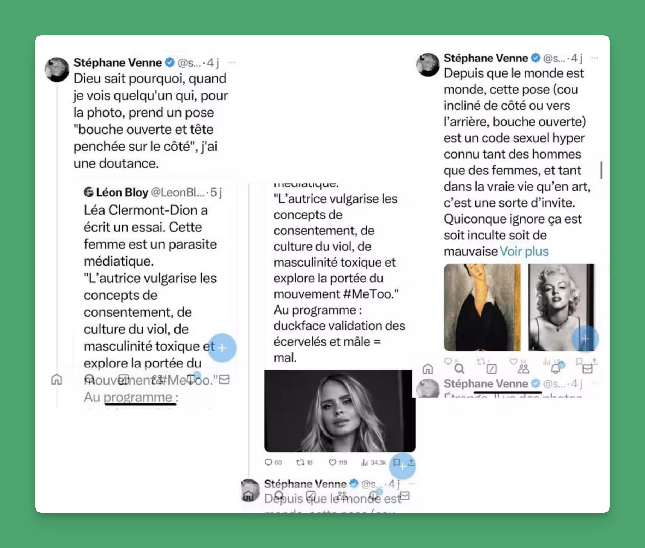Open the bell notifications icon in the navigation bar

click(x=556, y=369)
